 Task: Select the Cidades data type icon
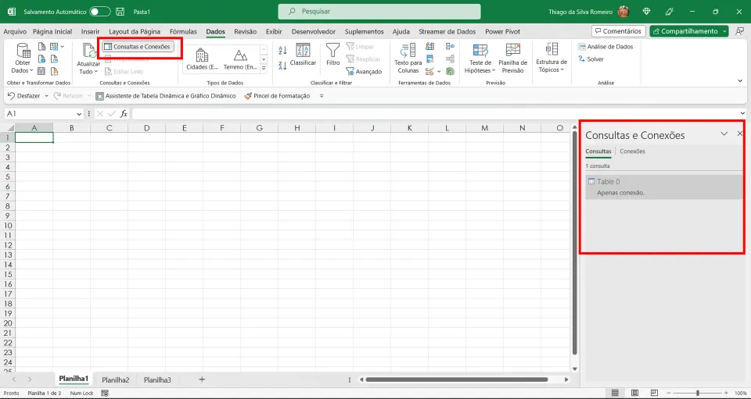(x=202, y=55)
